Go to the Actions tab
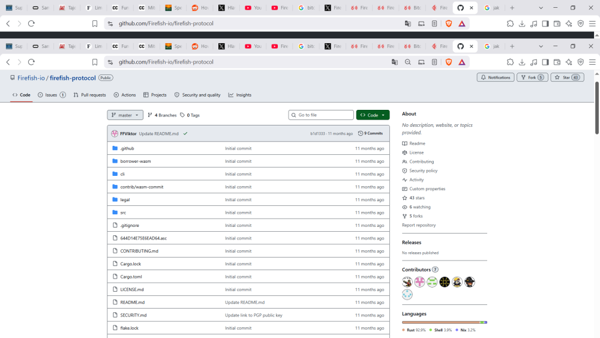This screenshot has height=338, width=600. pos(125,95)
